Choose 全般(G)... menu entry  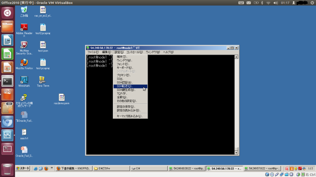click(x=130, y=97)
